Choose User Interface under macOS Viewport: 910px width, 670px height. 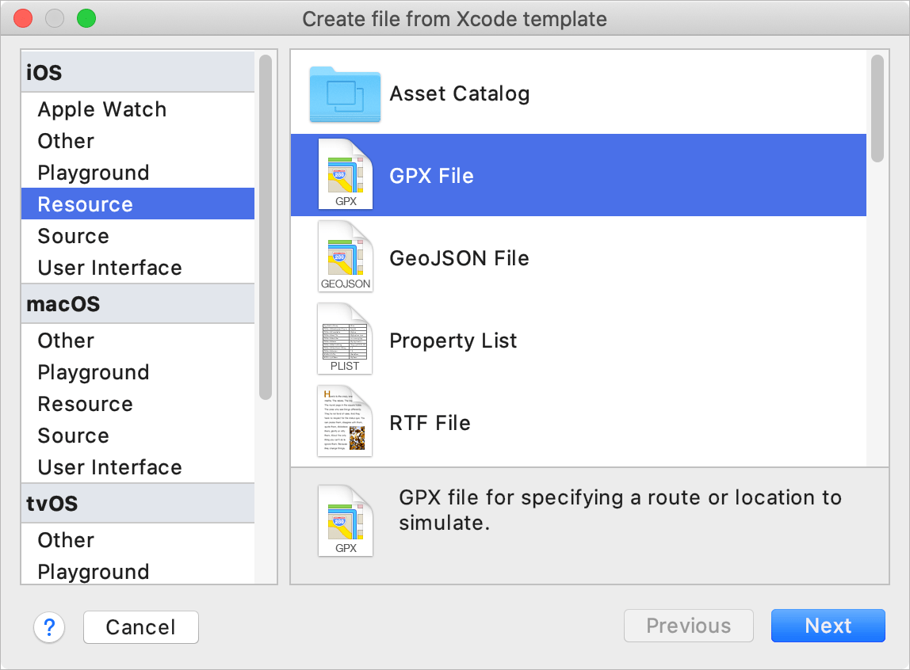click(x=109, y=466)
